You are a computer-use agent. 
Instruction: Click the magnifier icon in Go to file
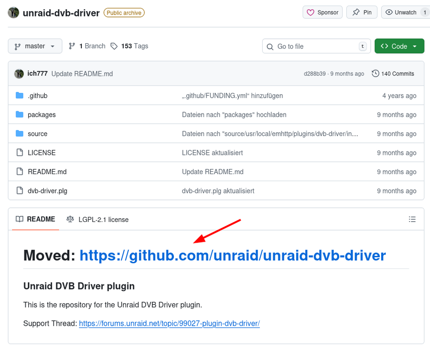pyautogui.click(x=270, y=46)
